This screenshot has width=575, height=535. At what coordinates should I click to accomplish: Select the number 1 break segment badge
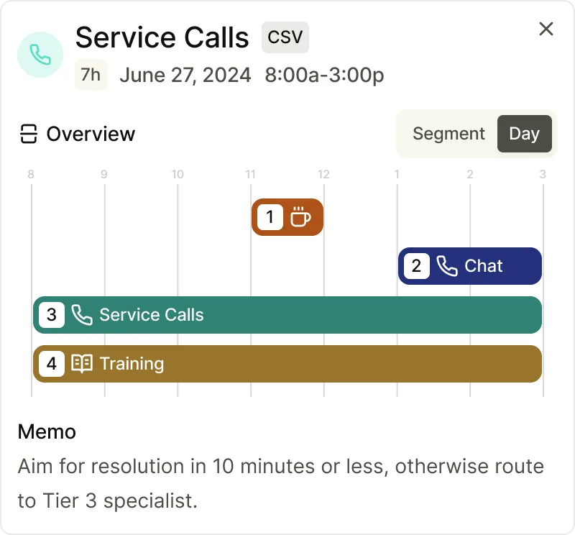pyautogui.click(x=270, y=217)
